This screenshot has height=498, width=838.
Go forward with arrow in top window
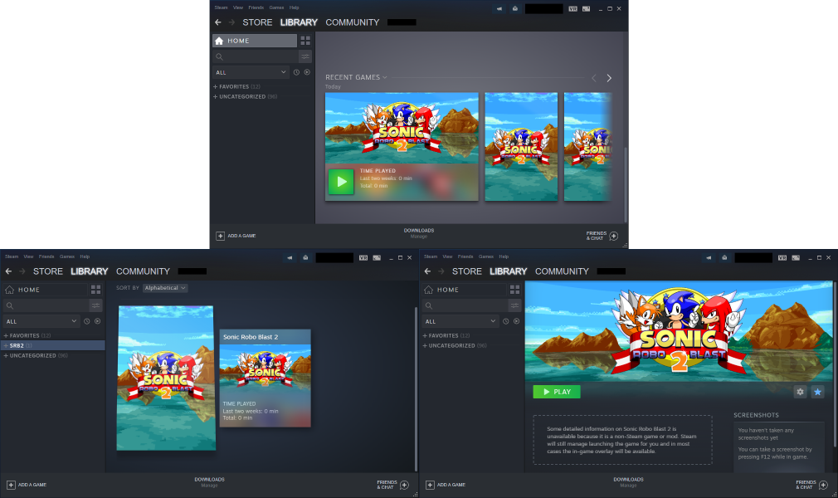coord(231,22)
